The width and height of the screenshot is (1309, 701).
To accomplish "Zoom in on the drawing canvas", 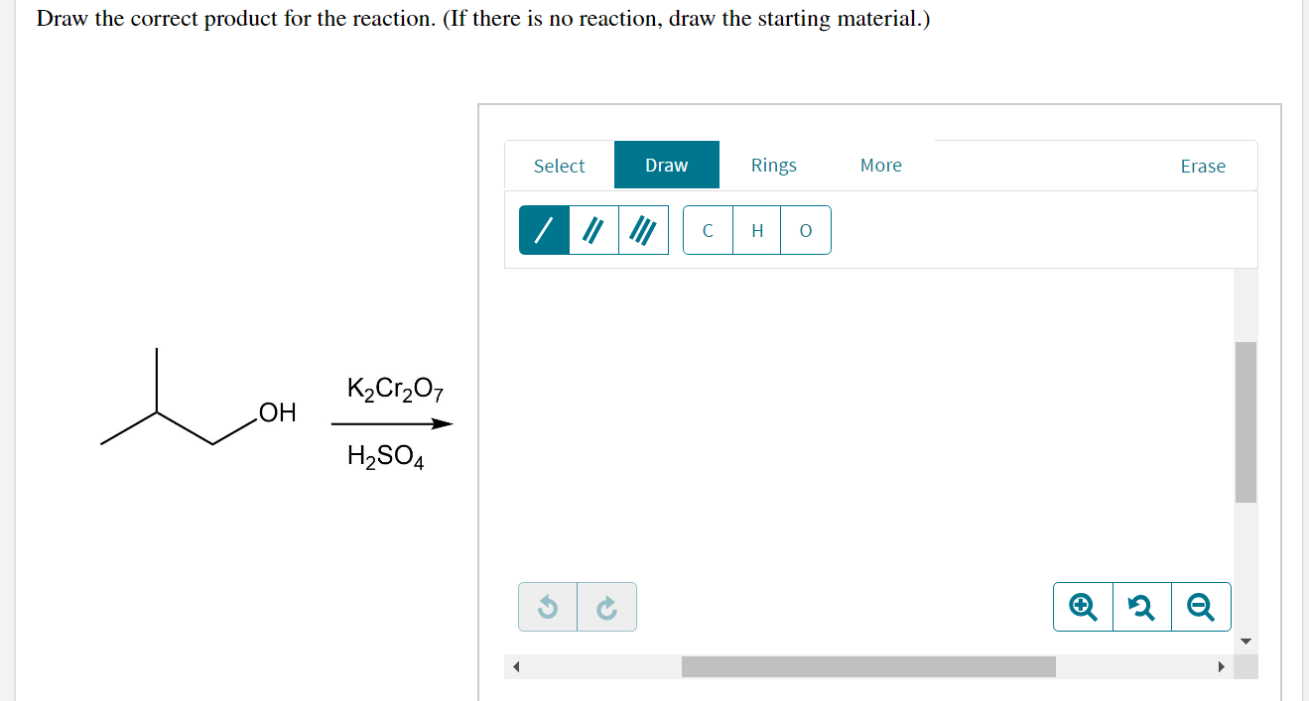I will (x=1082, y=606).
